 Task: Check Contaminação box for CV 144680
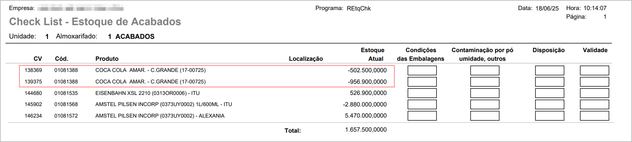pyautogui.click(x=485, y=93)
